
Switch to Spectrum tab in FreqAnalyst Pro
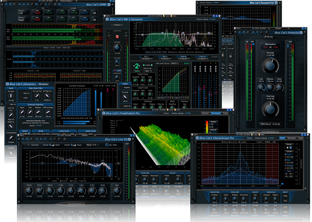pyautogui.click(x=205, y=113)
